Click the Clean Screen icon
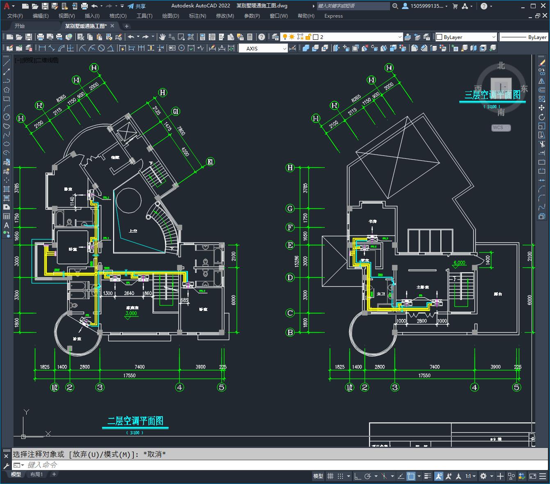 (533, 476)
